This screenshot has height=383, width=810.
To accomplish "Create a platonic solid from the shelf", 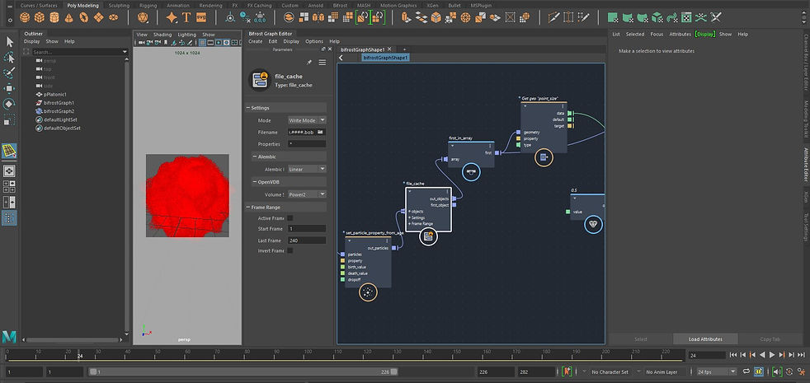I will [143, 17].
